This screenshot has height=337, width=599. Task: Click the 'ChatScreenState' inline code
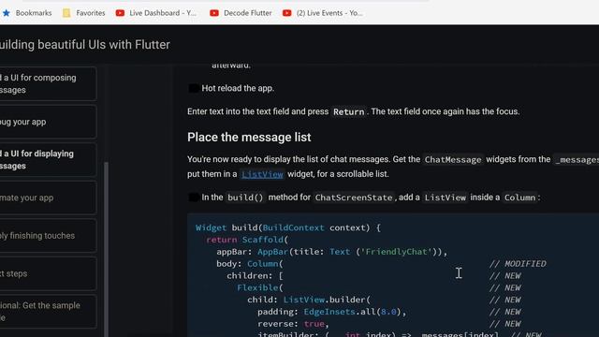click(354, 198)
